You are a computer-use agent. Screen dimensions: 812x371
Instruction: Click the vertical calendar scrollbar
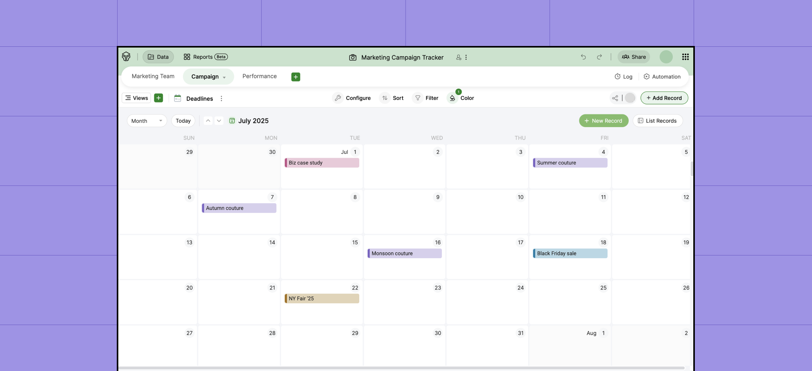pyautogui.click(x=691, y=169)
